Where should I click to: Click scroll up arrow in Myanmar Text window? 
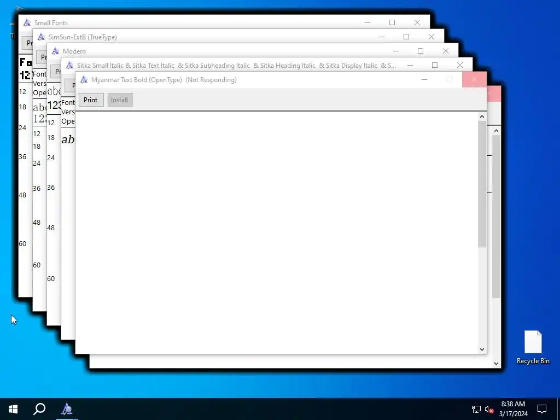tap(482, 116)
